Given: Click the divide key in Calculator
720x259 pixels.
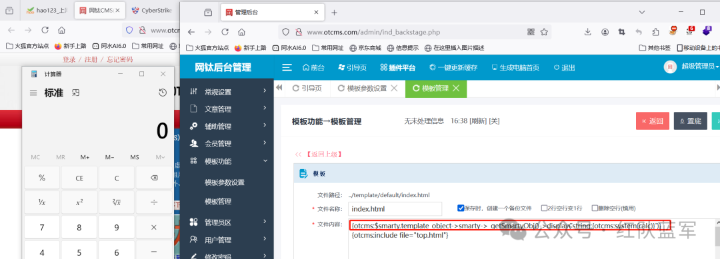Looking at the screenshot, I should 154,202.
